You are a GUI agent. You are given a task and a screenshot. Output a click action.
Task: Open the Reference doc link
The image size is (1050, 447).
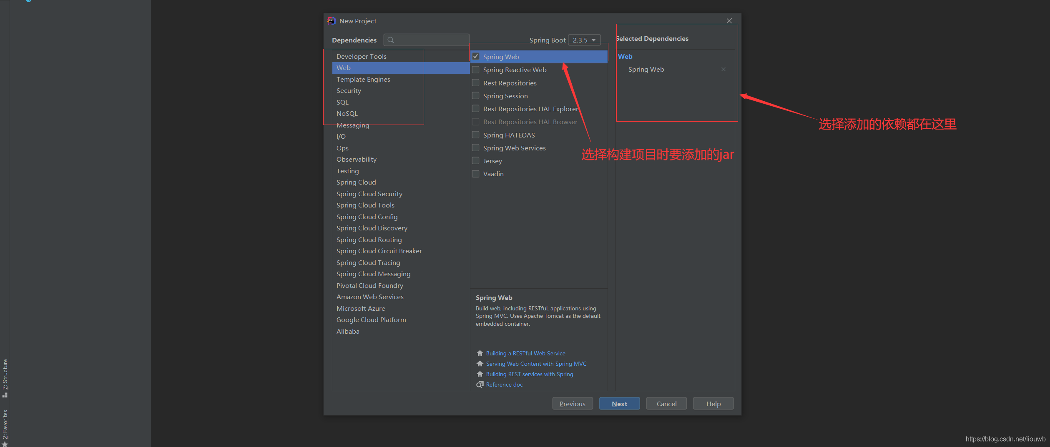click(x=504, y=385)
